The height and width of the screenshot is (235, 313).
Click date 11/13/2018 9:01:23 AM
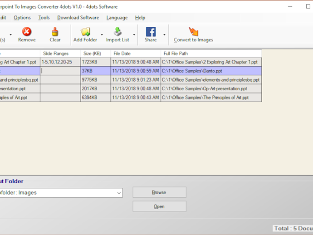pos(136,80)
